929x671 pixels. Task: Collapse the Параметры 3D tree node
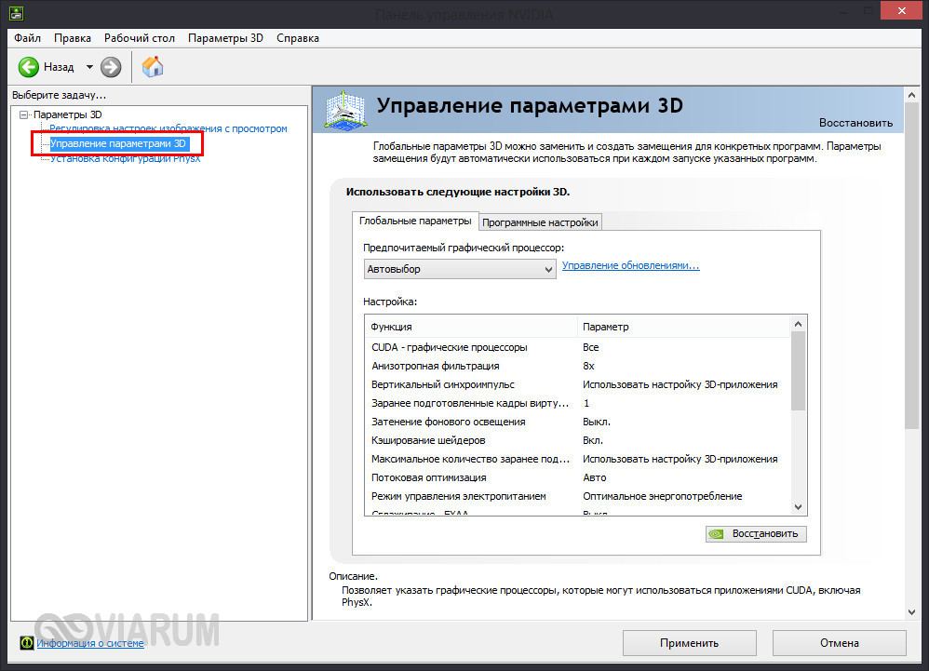[24, 114]
